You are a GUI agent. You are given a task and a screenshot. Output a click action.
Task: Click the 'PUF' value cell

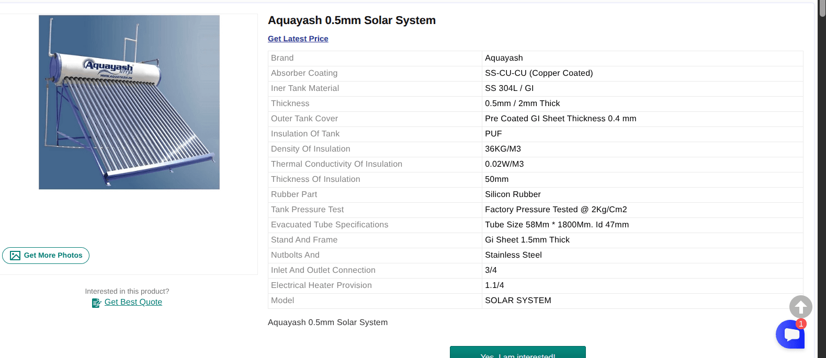[x=642, y=134]
